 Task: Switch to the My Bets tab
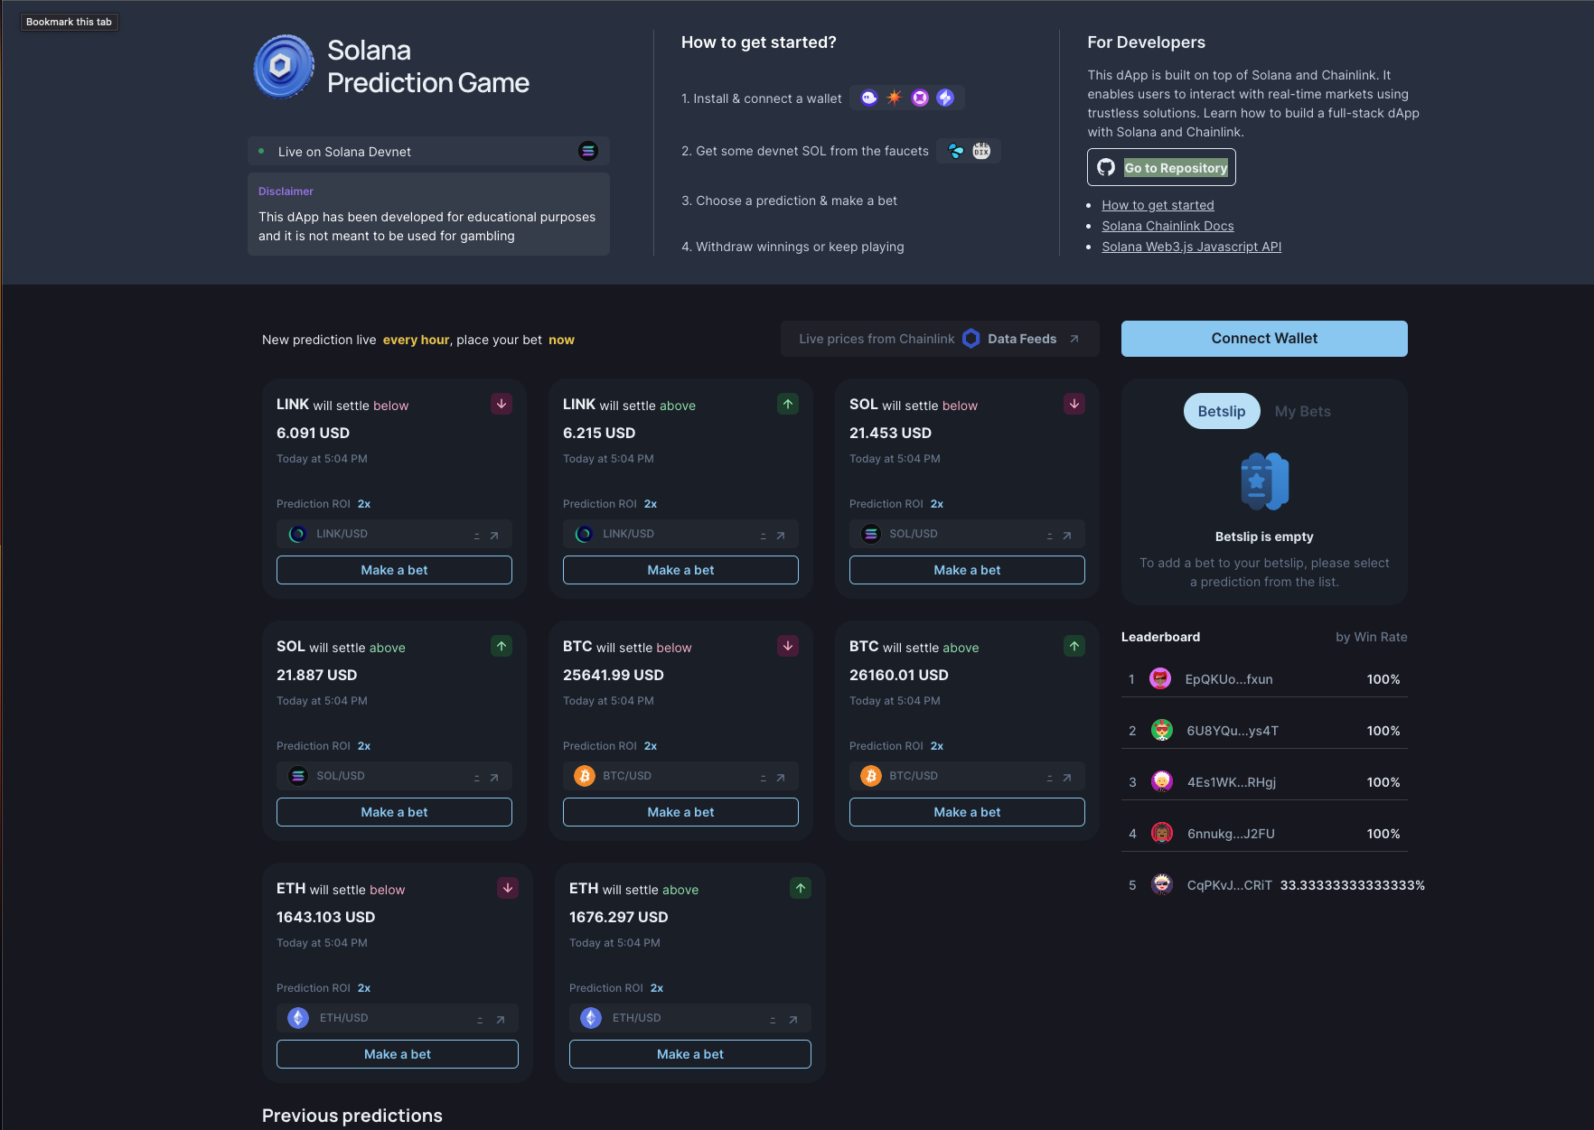[1302, 411]
